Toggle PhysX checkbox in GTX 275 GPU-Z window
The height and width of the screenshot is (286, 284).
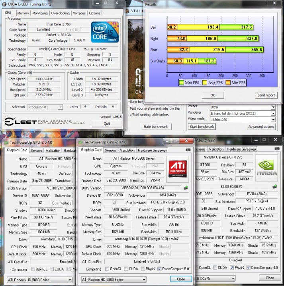[232, 268]
